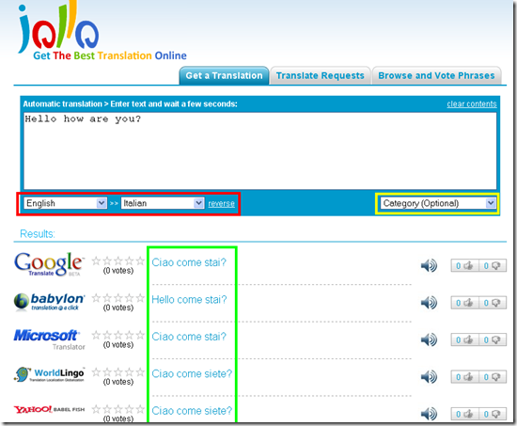Viewport: 517px width, 426px height.
Task: Thumbs down the WorldLingo translation
Action: [x=493, y=377]
